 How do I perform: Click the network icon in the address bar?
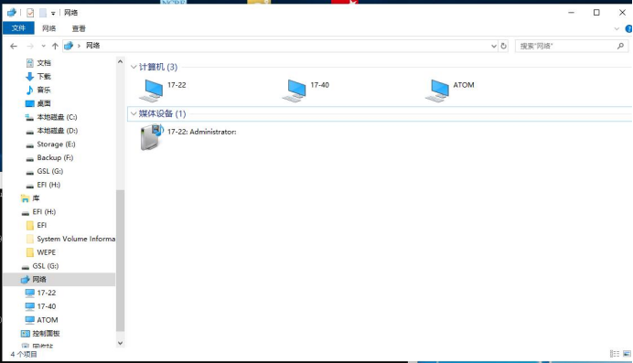click(x=69, y=46)
